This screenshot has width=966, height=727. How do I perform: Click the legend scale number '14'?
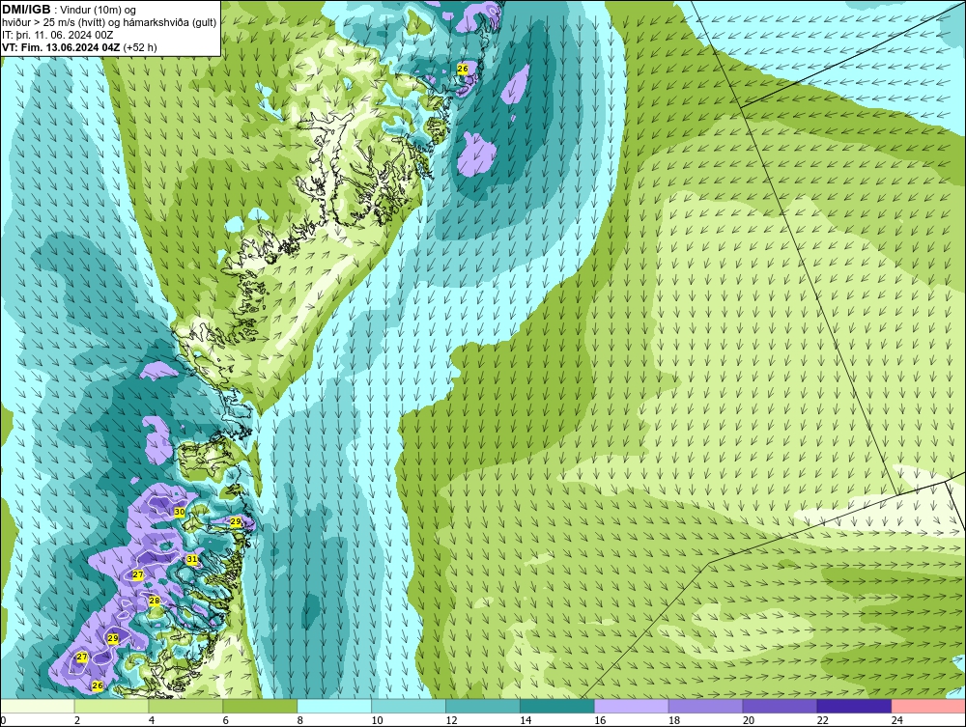[x=525, y=720]
